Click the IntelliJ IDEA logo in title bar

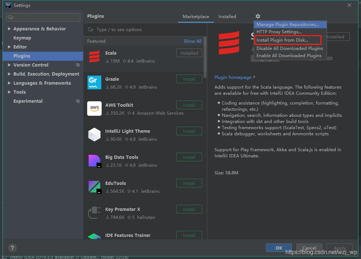click(8, 5)
